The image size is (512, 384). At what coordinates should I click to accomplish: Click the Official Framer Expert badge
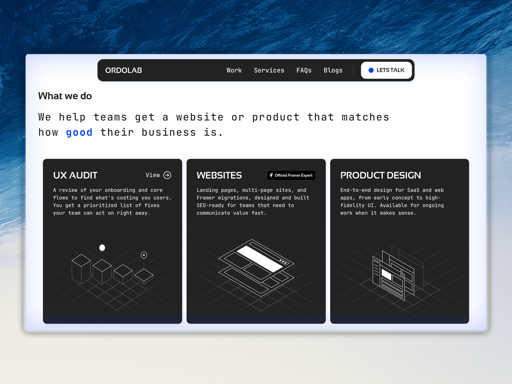[x=291, y=175]
